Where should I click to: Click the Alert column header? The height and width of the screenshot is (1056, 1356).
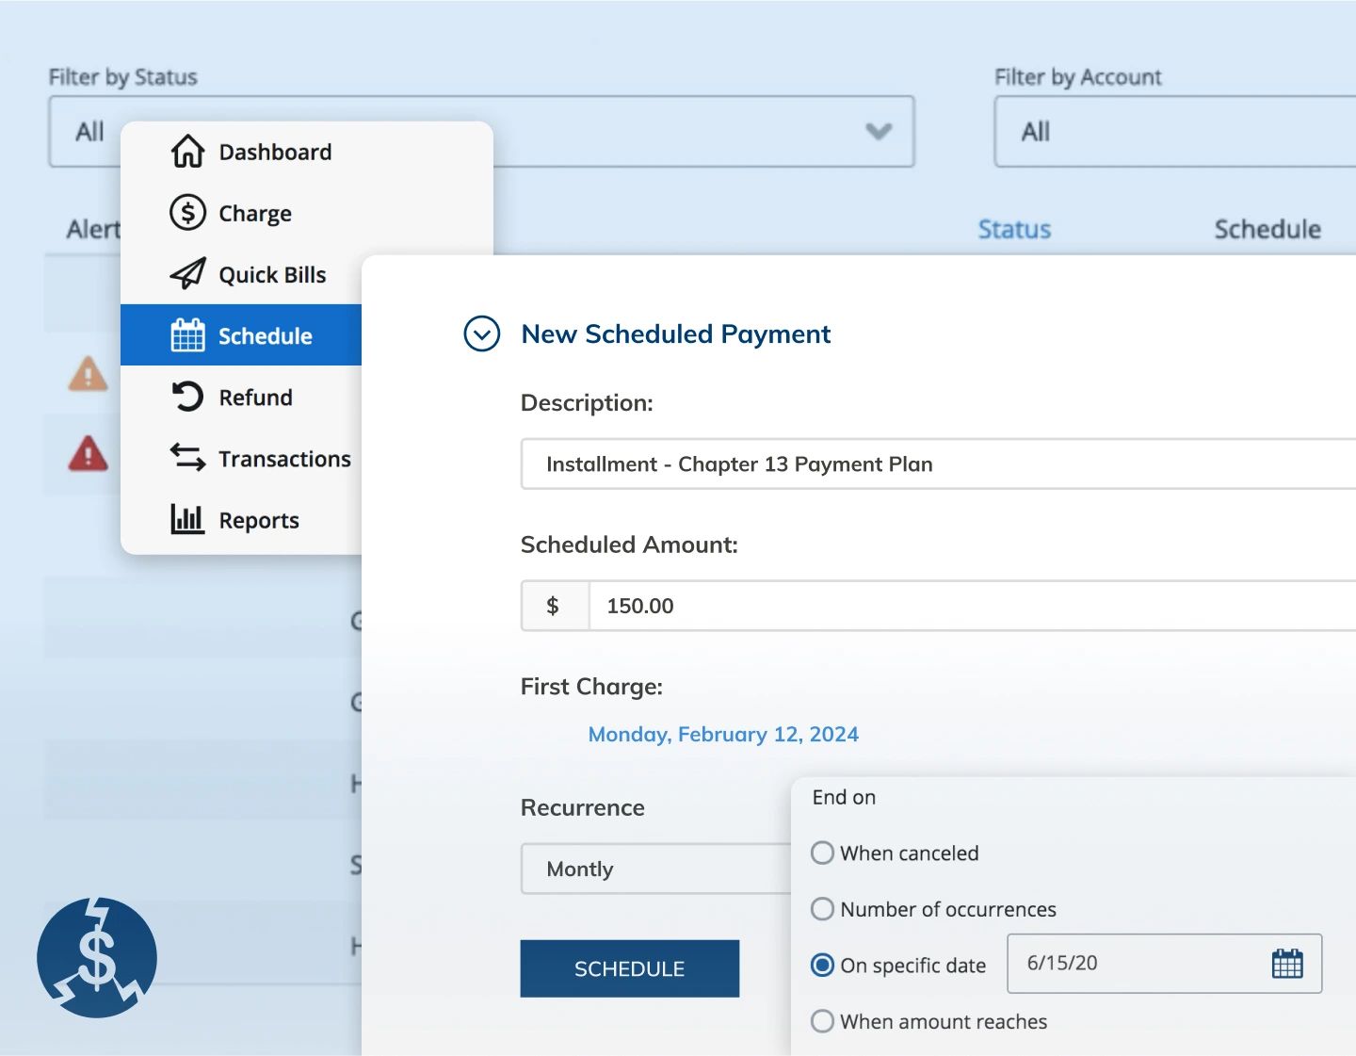click(x=93, y=229)
